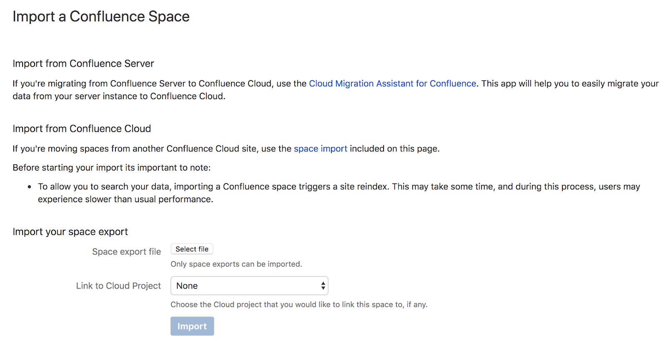Click the Import your space export heading
The width and height of the screenshot is (667, 347).
[x=70, y=231]
